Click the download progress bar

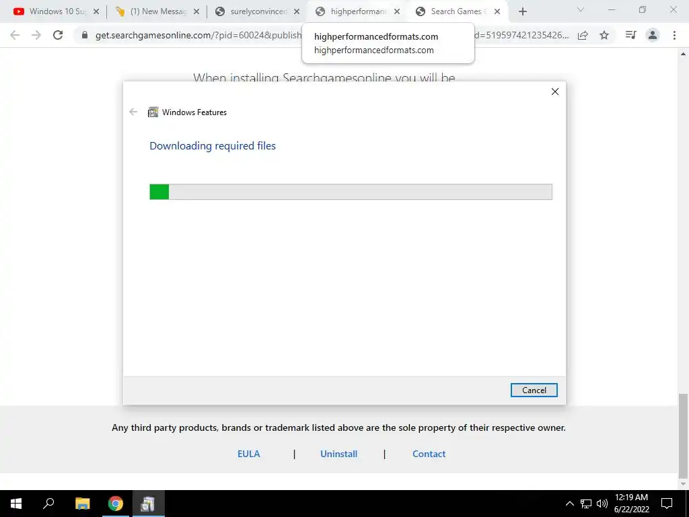pos(351,192)
